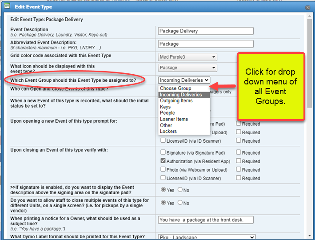This screenshot has width=315, height=240.
Task: Click the 'Which Event Group' question label
Action: click(73, 80)
